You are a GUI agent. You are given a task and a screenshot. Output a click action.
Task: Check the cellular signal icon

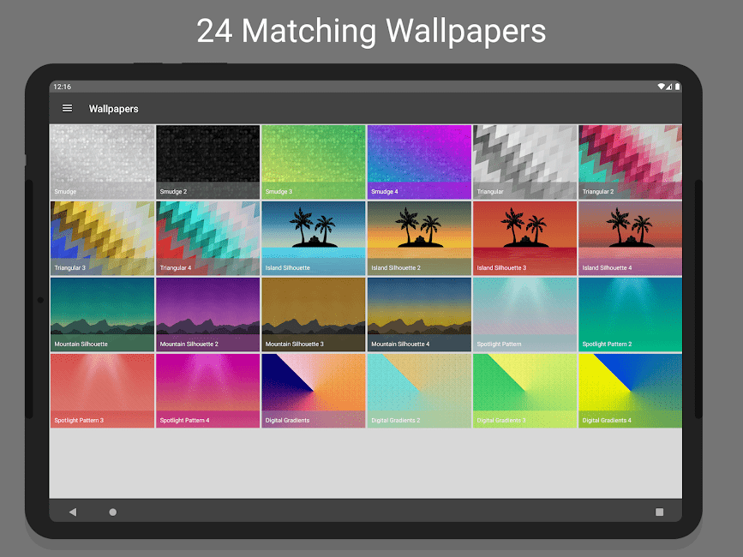668,87
